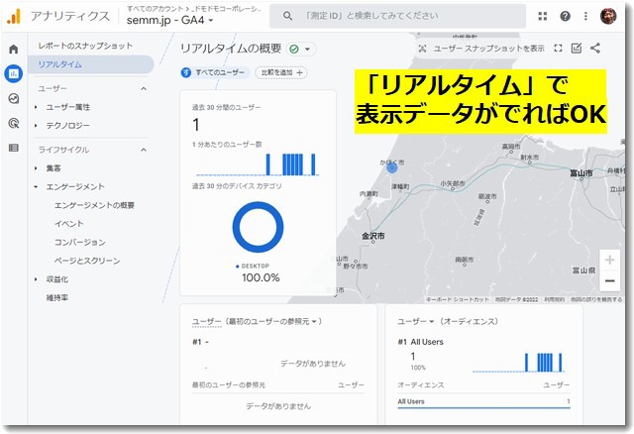Collapse the ライフサイクル section chevron
Screen dimensions: 634x434
(144, 150)
